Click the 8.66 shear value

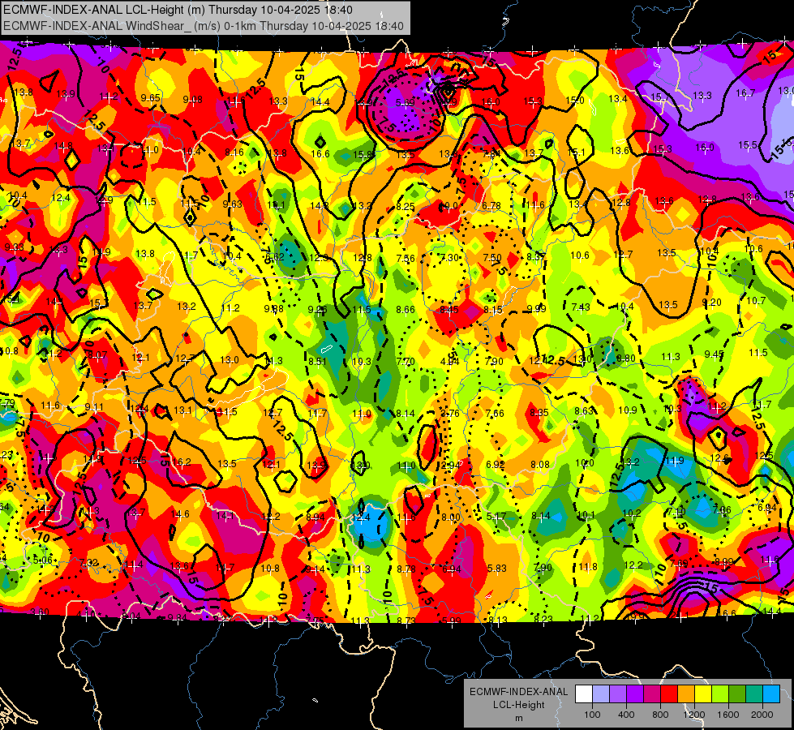[x=406, y=310]
